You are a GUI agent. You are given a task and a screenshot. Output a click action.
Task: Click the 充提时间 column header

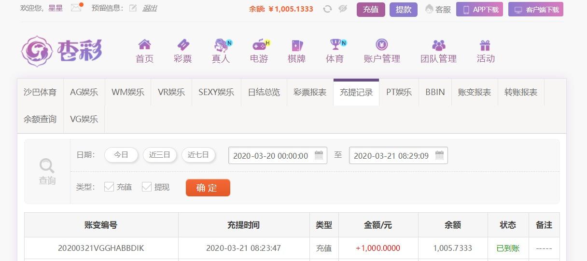243,225
